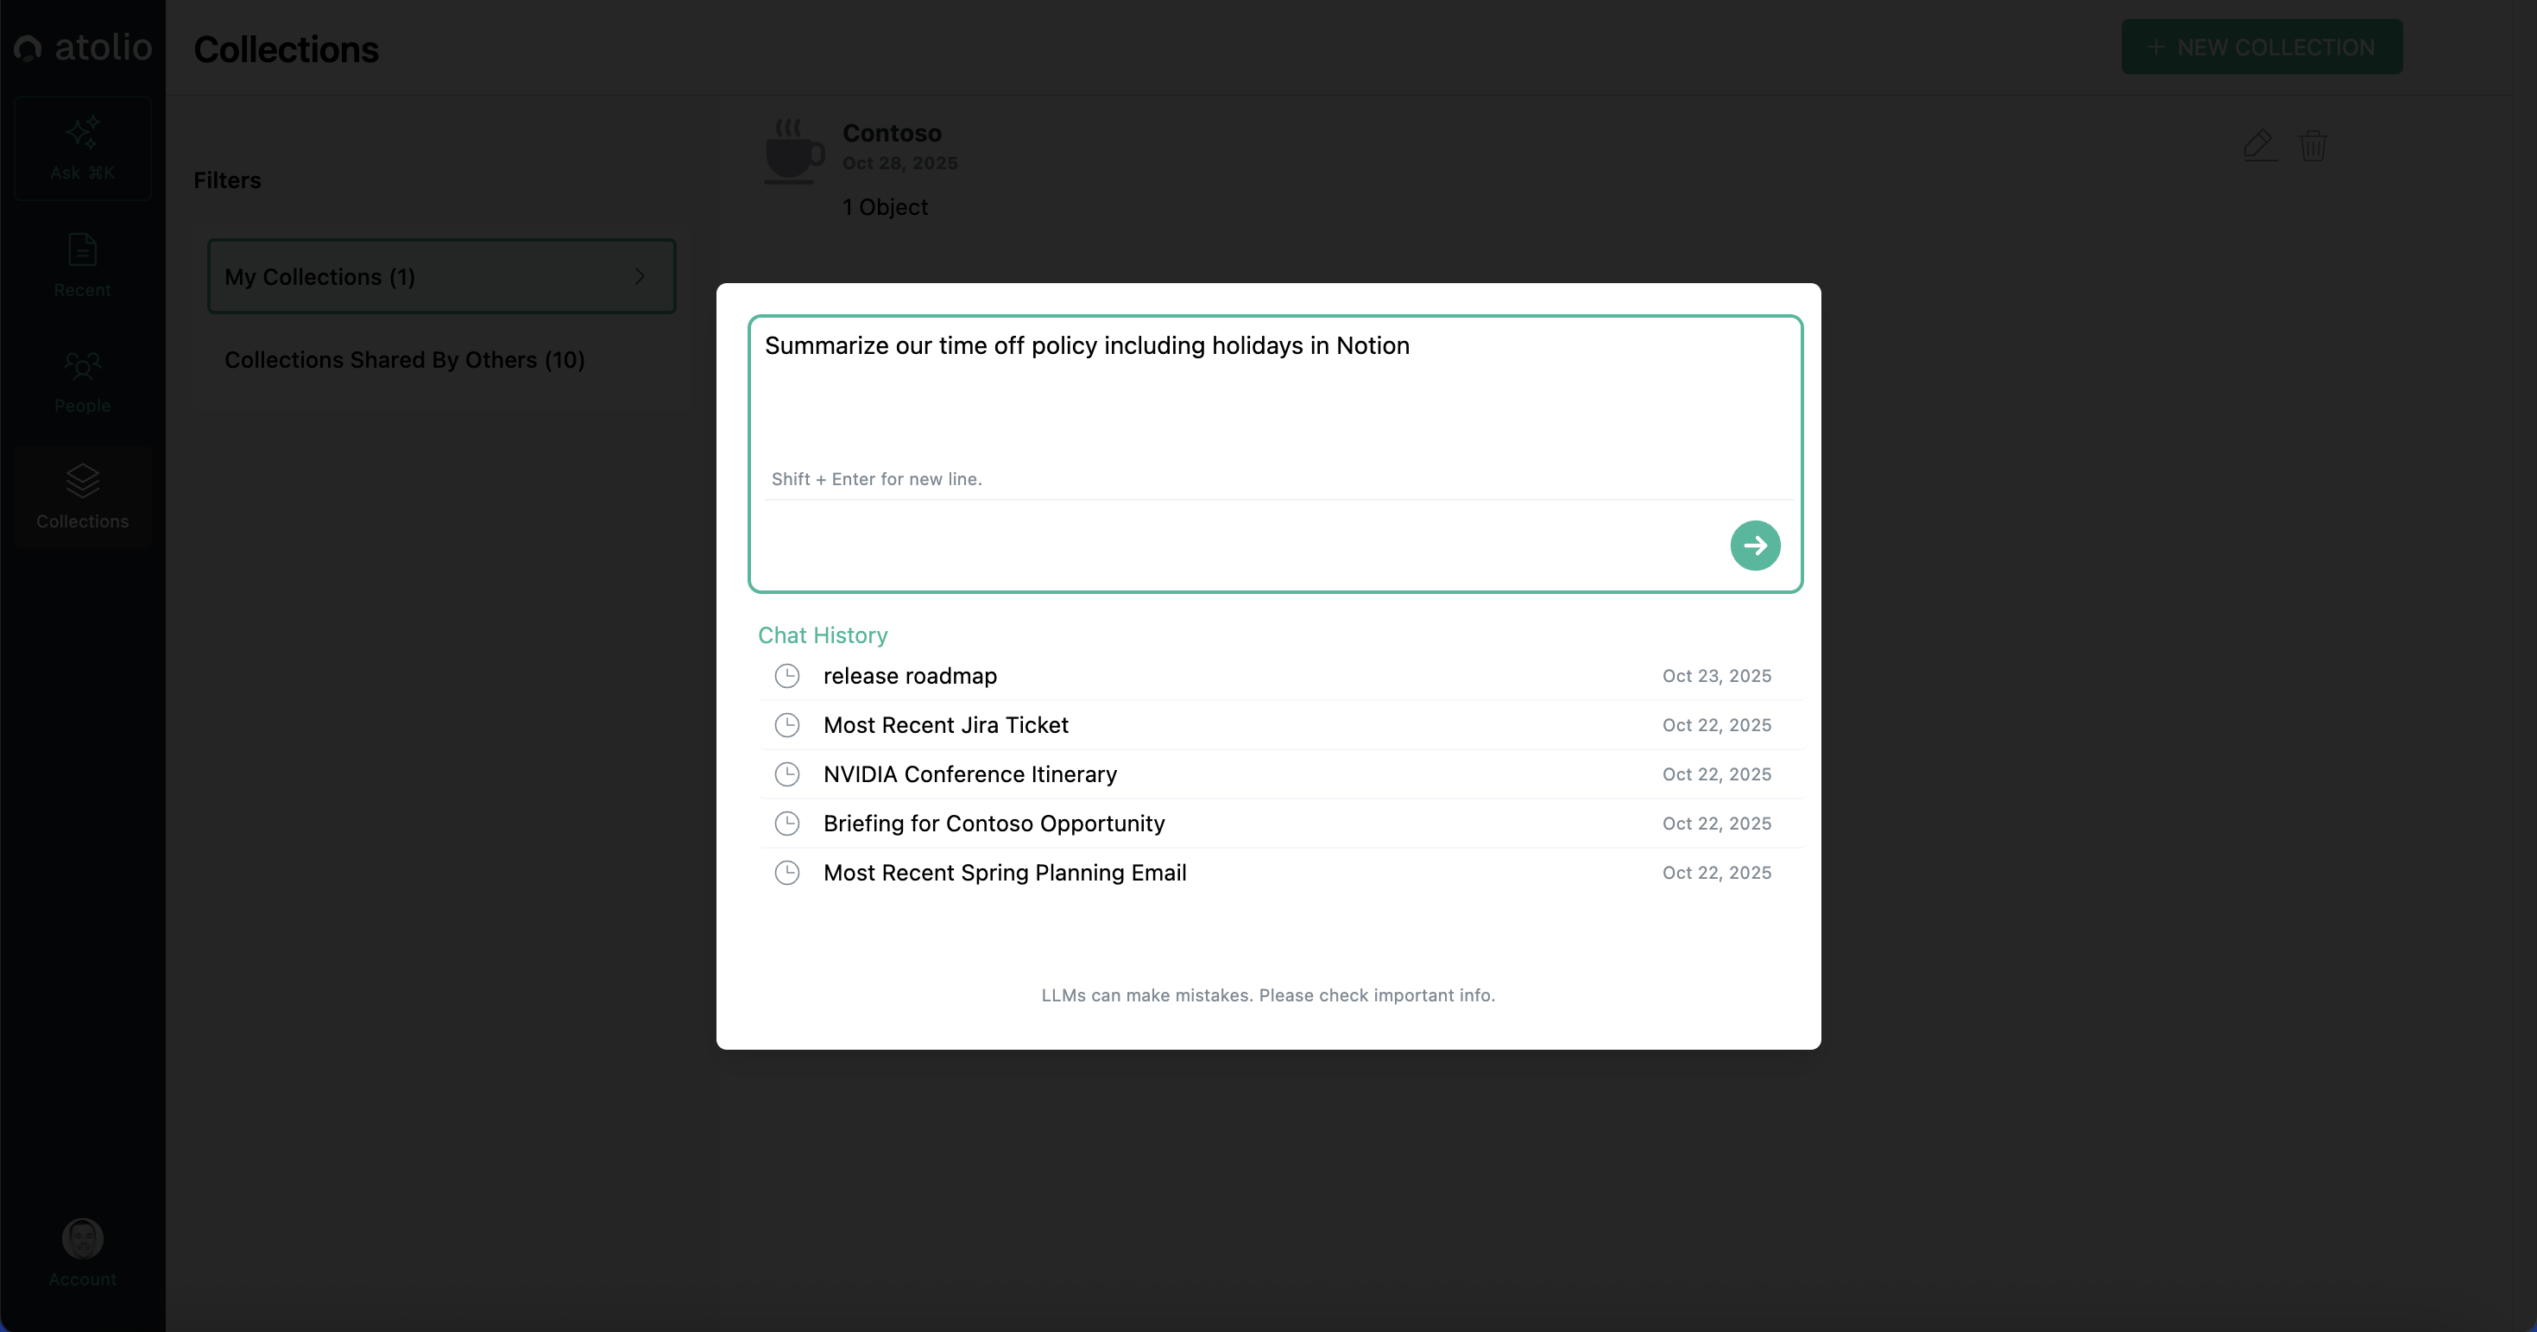The image size is (2537, 1332).
Task: Click the Contoso coffee cup collection icon
Action: pos(792,152)
